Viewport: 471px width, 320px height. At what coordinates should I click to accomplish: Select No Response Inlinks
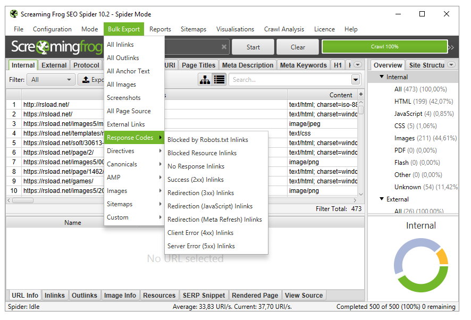(216, 166)
